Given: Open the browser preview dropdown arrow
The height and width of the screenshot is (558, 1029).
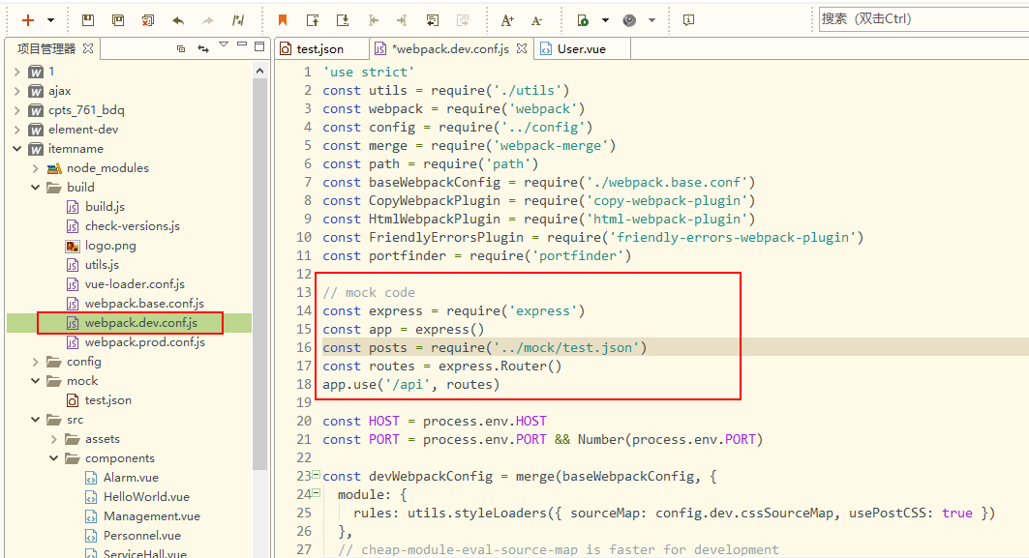Looking at the screenshot, I should [651, 20].
